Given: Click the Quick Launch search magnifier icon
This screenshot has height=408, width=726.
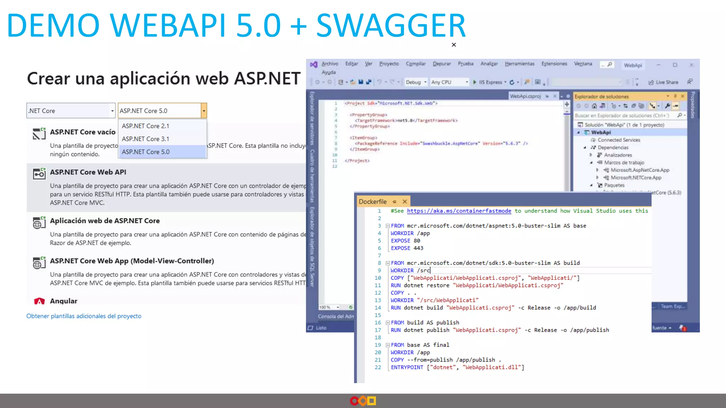Looking at the screenshot, I should pos(610,64).
